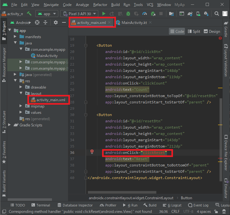The width and height of the screenshot is (230, 215).
Task: Hide the project panel with minus icon
Action: click(x=64, y=22)
